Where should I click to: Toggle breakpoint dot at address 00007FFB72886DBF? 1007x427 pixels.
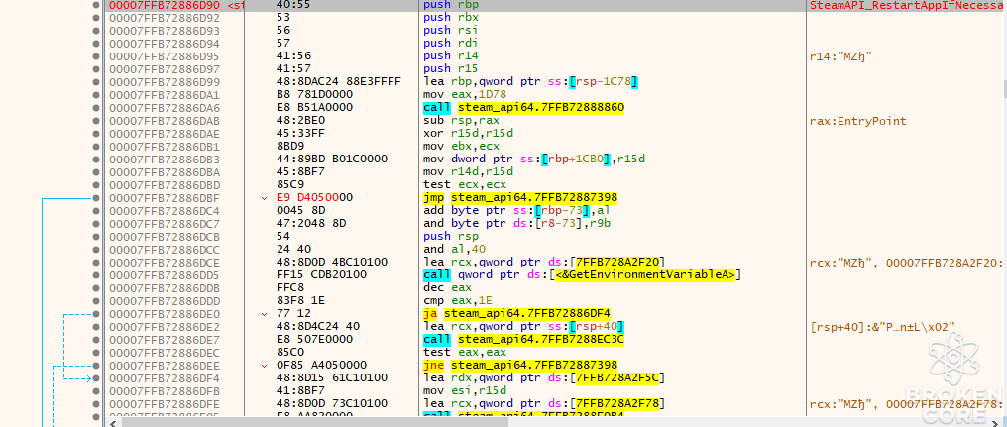point(96,198)
